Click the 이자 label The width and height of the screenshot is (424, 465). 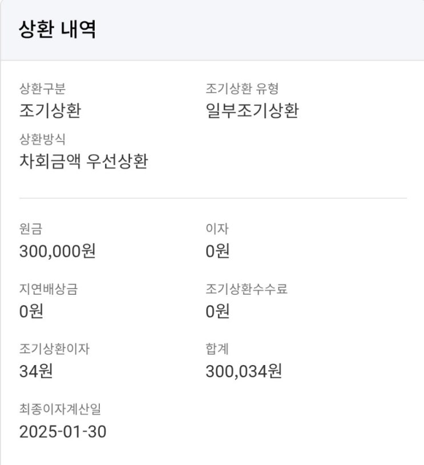217,229
